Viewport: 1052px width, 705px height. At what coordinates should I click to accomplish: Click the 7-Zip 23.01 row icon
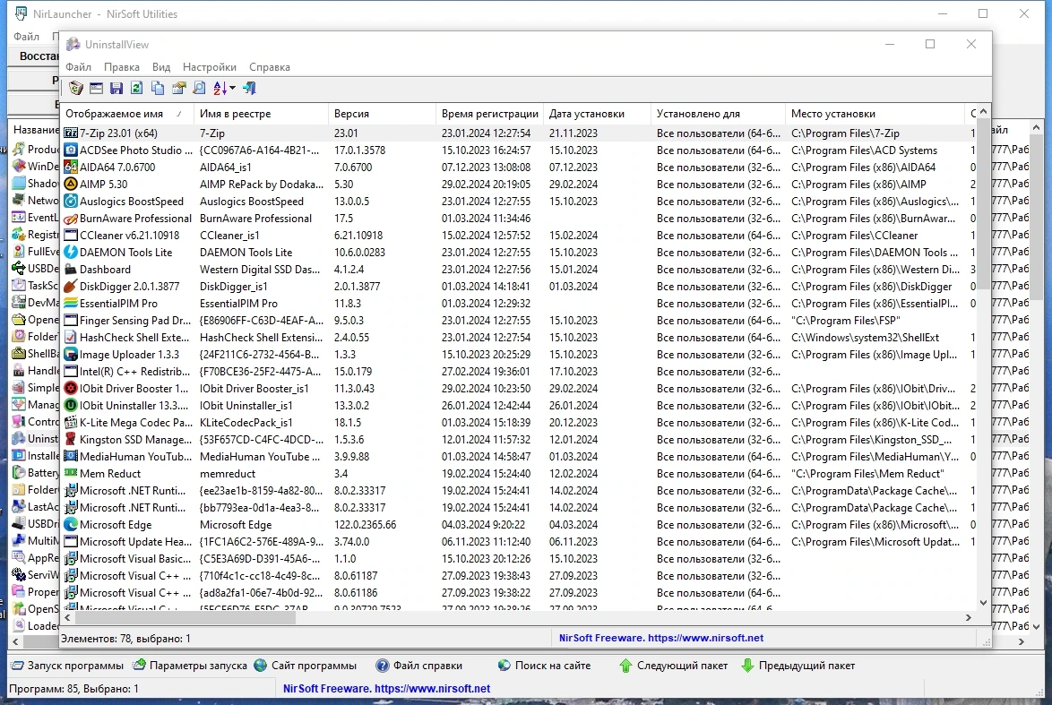(71, 133)
